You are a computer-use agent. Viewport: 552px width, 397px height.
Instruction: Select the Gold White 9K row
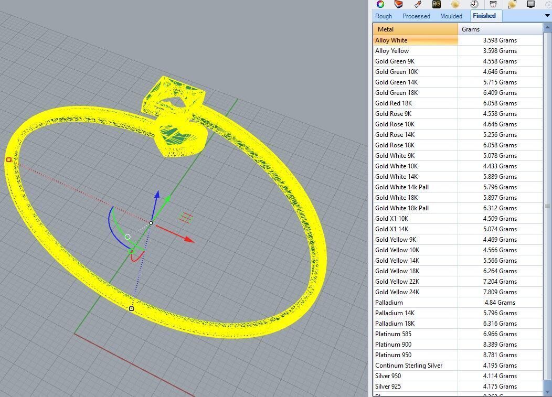[x=458, y=156]
